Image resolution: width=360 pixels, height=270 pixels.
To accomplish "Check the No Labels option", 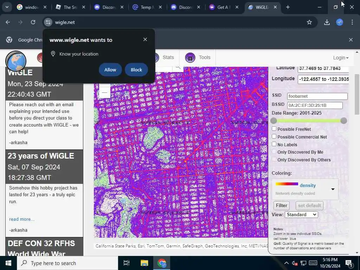I will (x=274, y=144).
